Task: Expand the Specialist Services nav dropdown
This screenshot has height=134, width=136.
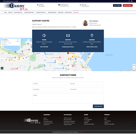Action: (x=41, y=12)
